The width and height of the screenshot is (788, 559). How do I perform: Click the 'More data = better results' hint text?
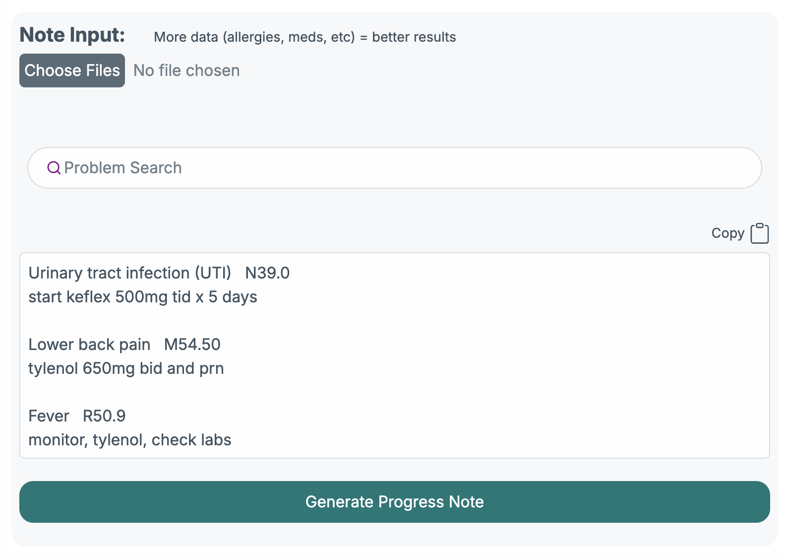(304, 37)
